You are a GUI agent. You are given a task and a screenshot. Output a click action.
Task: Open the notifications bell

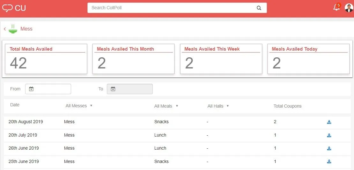point(336,8)
